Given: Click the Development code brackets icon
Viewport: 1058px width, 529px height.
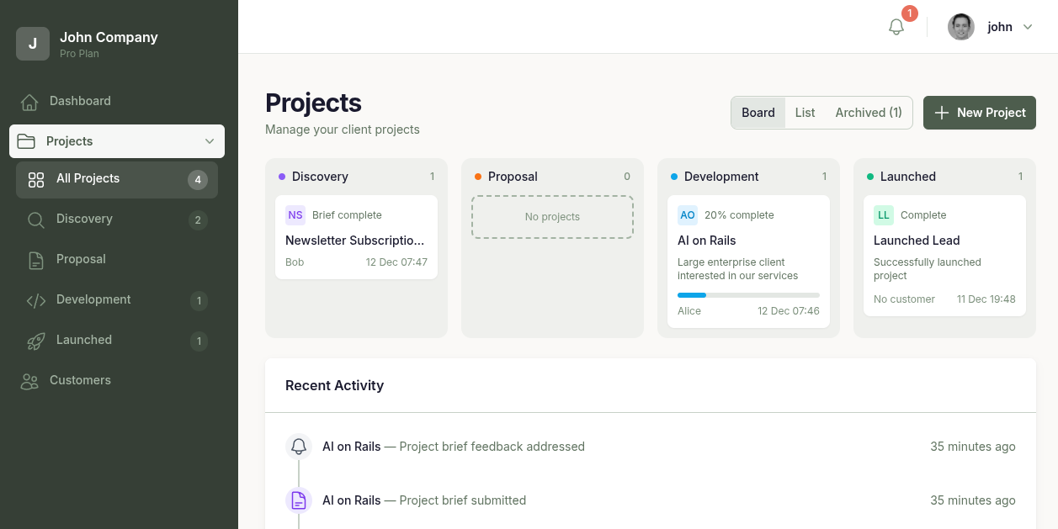Looking at the screenshot, I should (36, 300).
